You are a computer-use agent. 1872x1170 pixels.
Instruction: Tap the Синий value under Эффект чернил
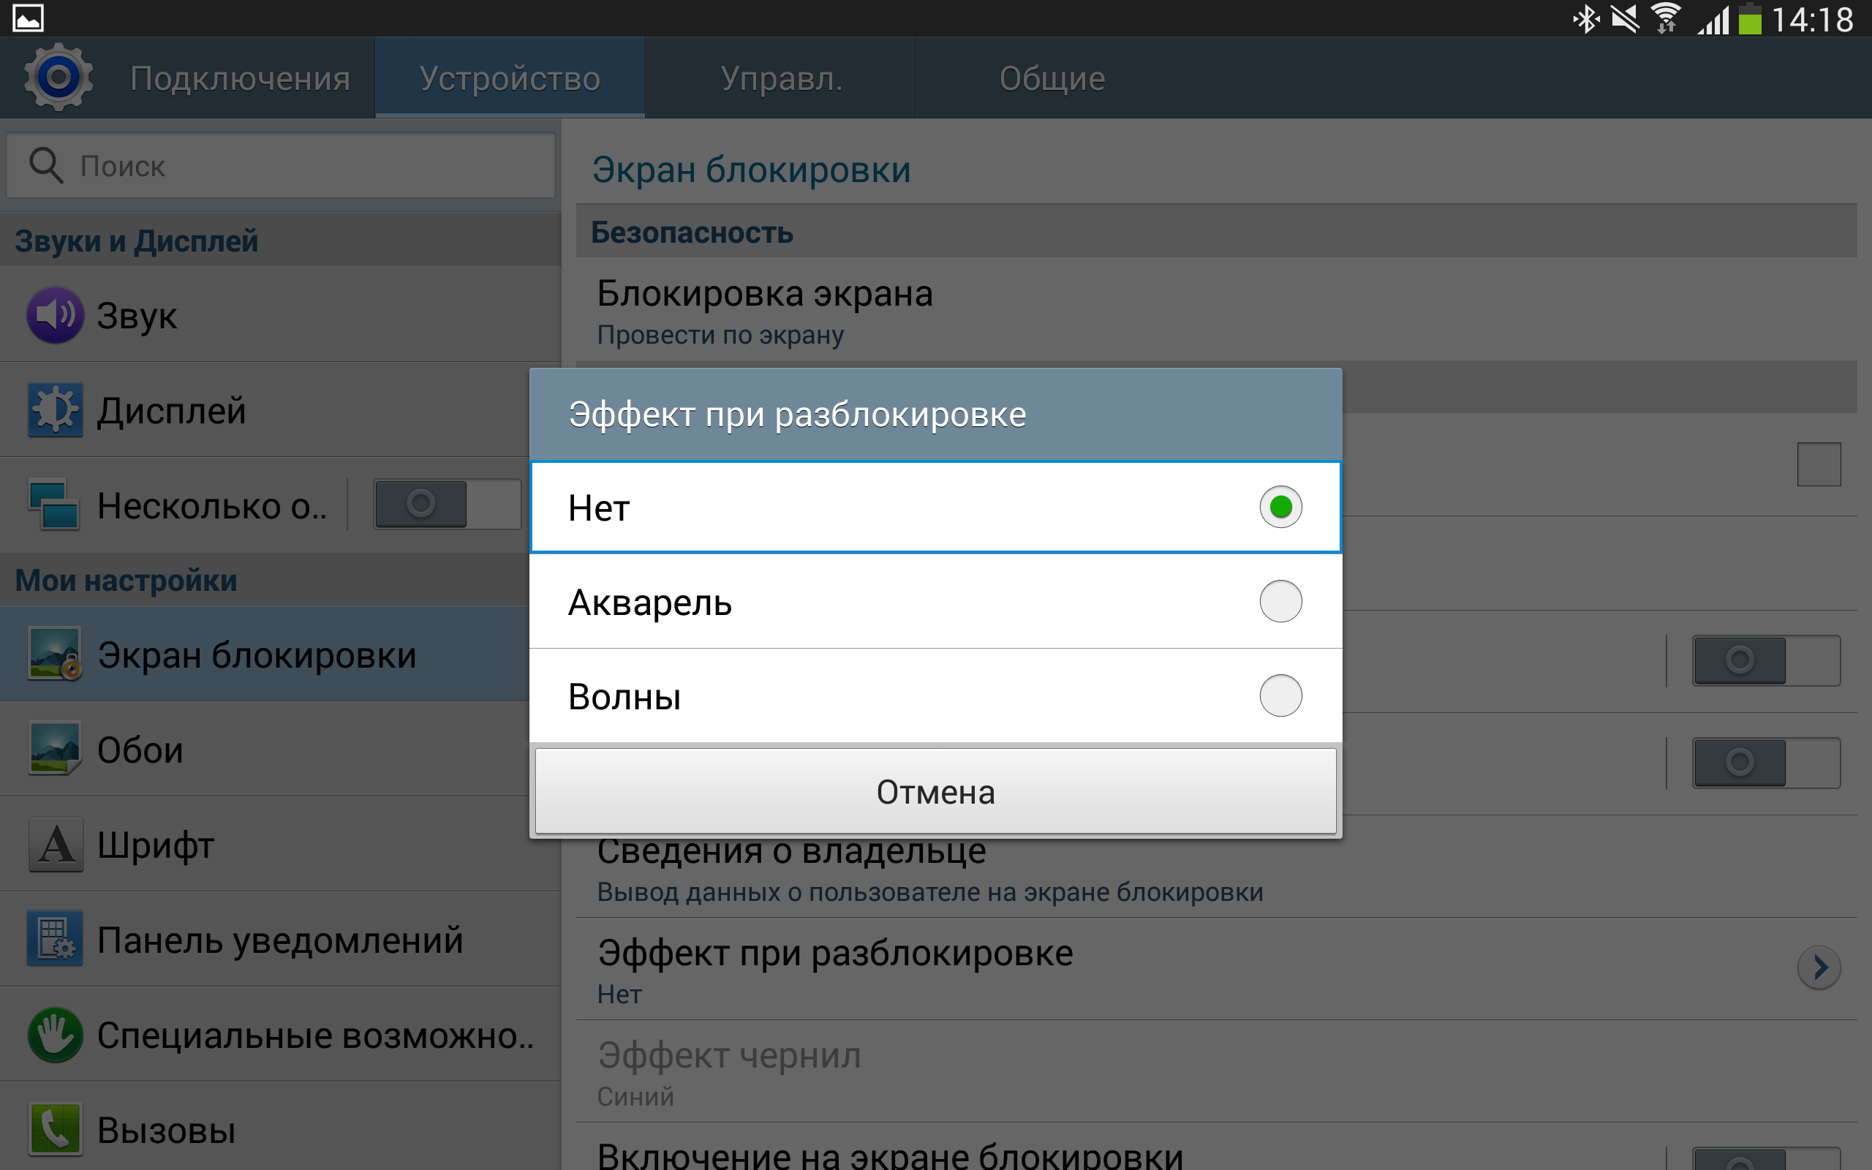(635, 1096)
